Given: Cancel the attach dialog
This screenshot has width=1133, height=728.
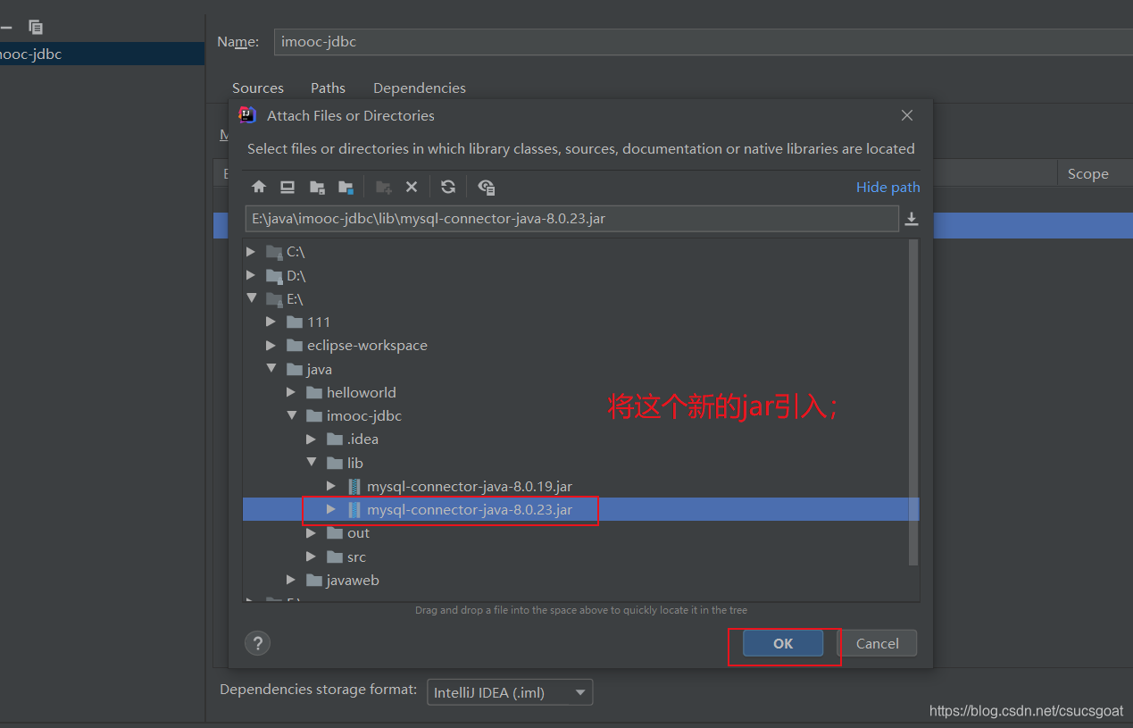Looking at the screenshot, I should coord(878,643).
